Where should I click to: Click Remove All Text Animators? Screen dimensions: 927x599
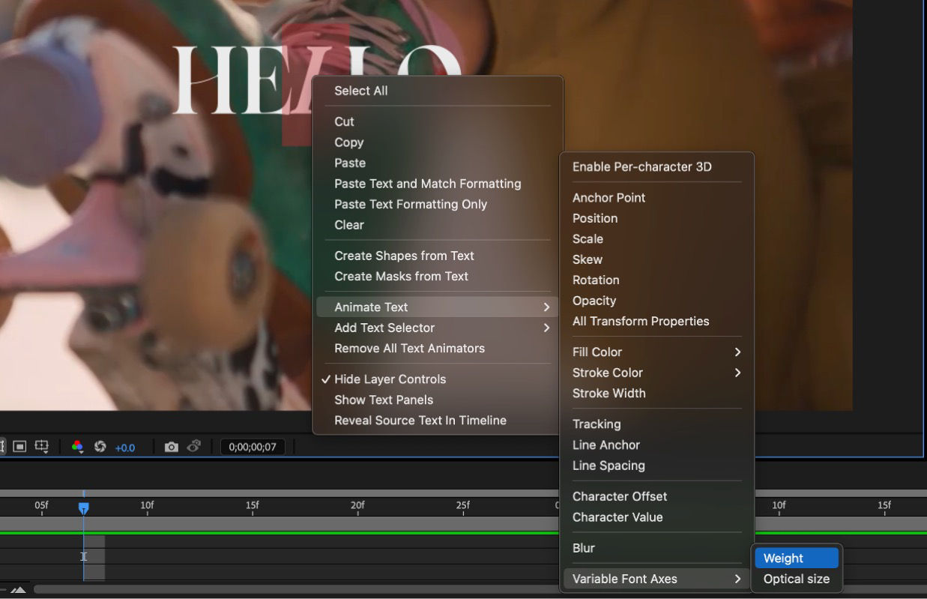point(408,348)
